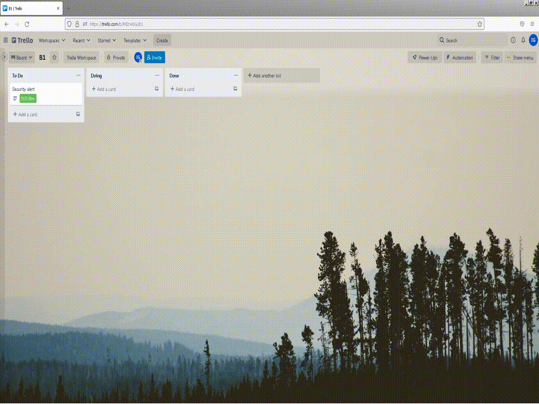
Task: Create card from template in Doing list
Action: [156, 89]
